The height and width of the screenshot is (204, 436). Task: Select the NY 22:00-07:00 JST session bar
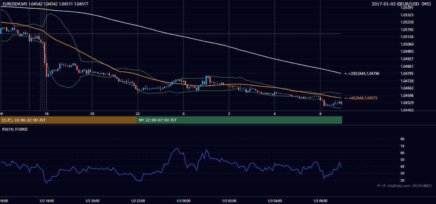239,120
